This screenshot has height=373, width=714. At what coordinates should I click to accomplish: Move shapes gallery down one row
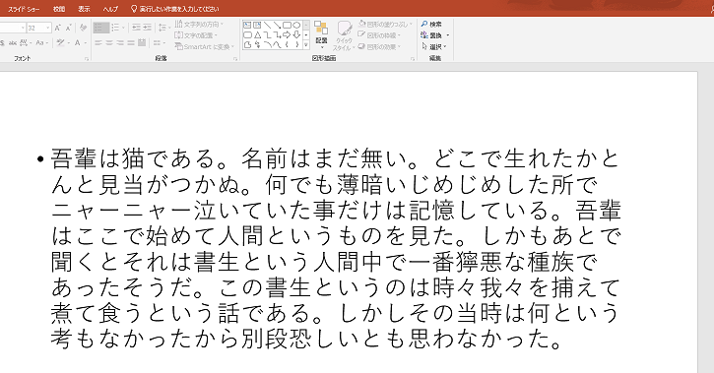tap(306, 34)
